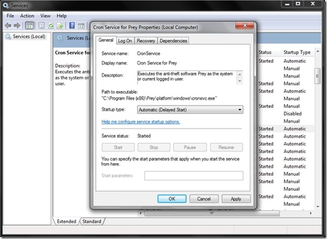Open the Action menu
Screen dimensions: 327x239
point(27,16)
